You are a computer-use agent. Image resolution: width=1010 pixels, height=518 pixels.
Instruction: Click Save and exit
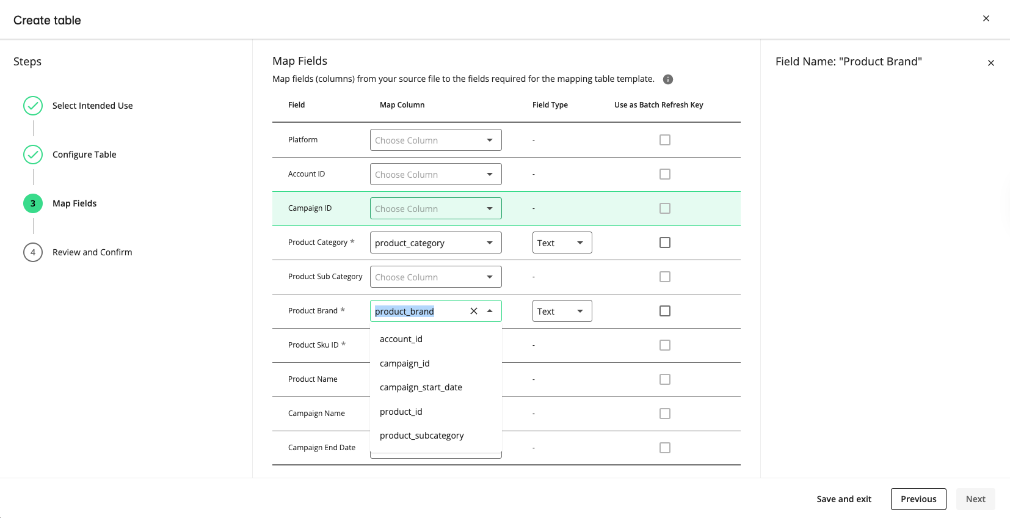844,499
